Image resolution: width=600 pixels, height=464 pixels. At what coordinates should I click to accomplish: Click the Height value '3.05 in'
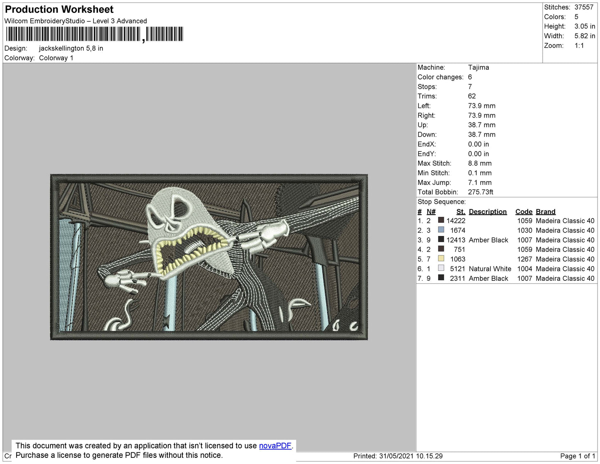pyautogui.click(x=585, y=27)
